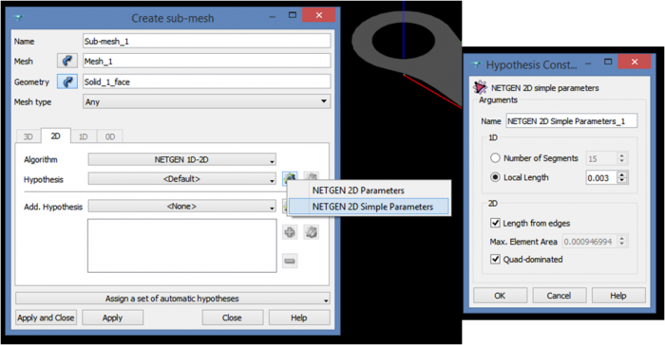
Task: Click the Number of Segments stepper arrows
Action: coord(621,158)
